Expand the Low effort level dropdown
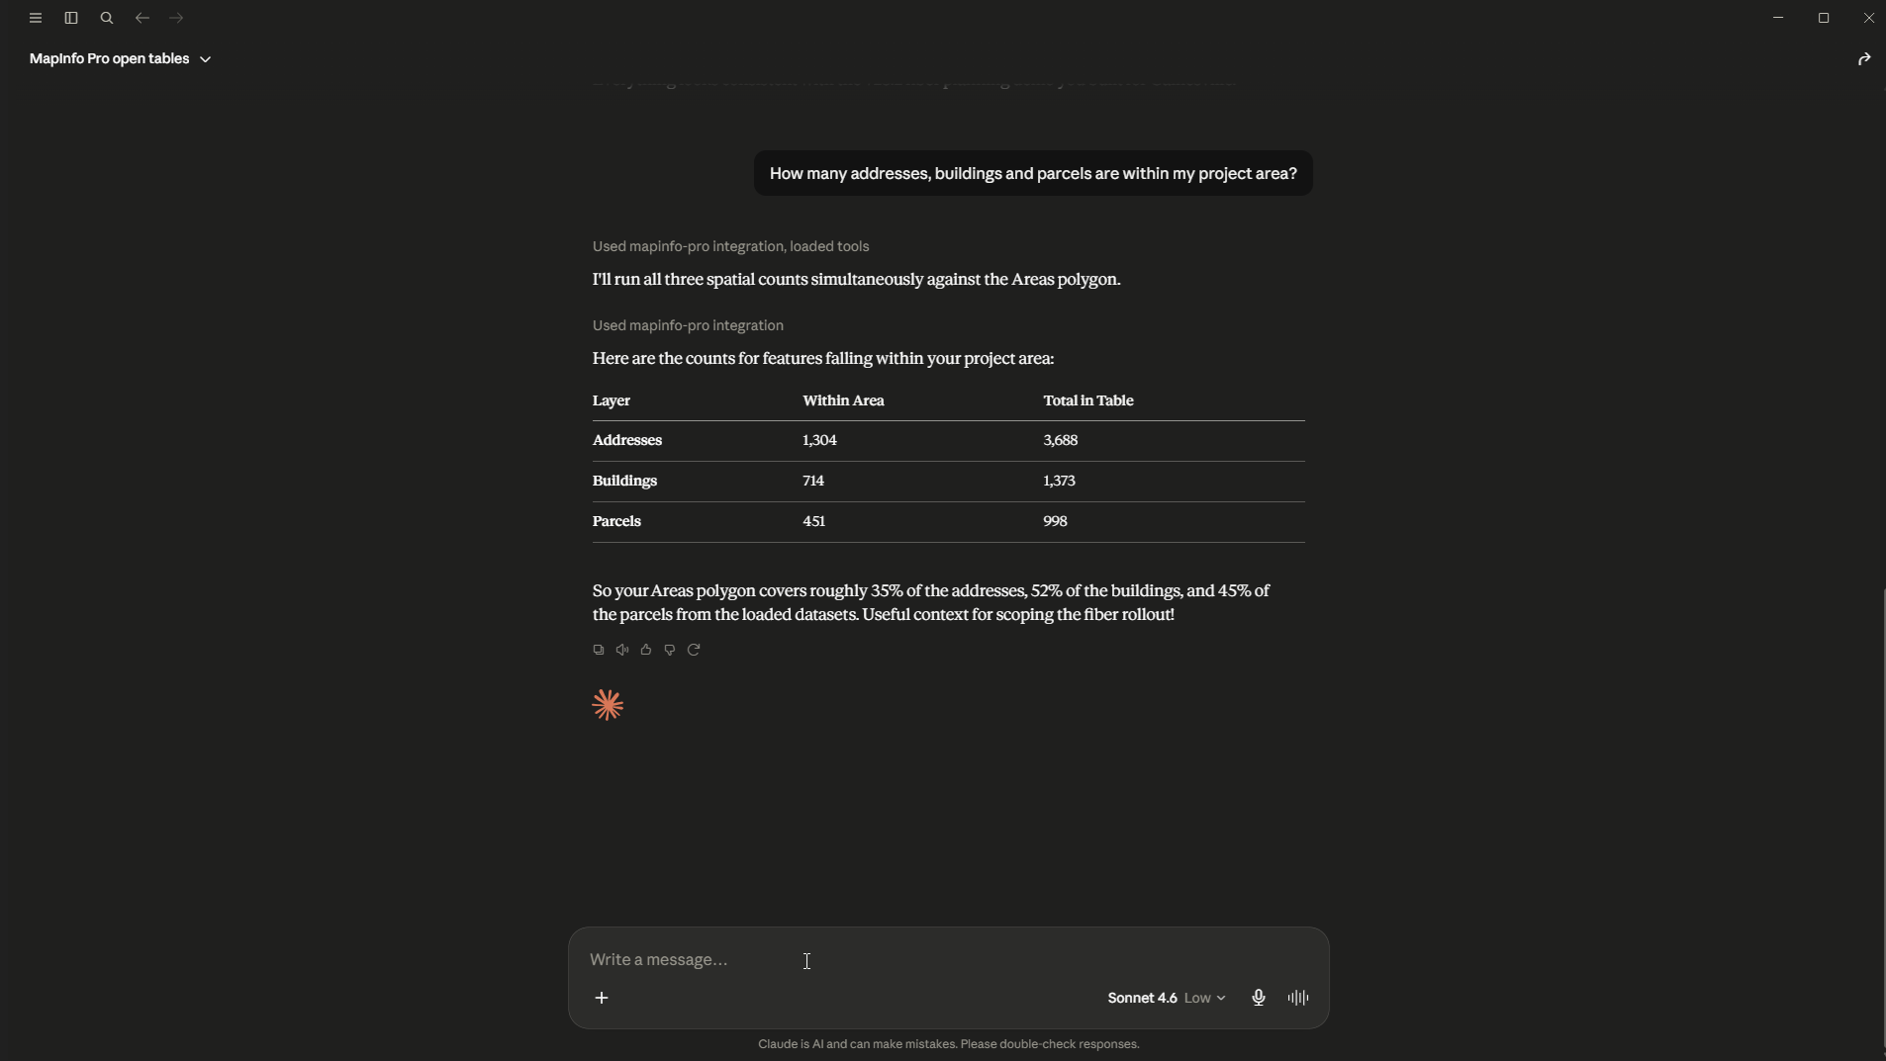1886x1061 pixels. (x=1205, y=998)
